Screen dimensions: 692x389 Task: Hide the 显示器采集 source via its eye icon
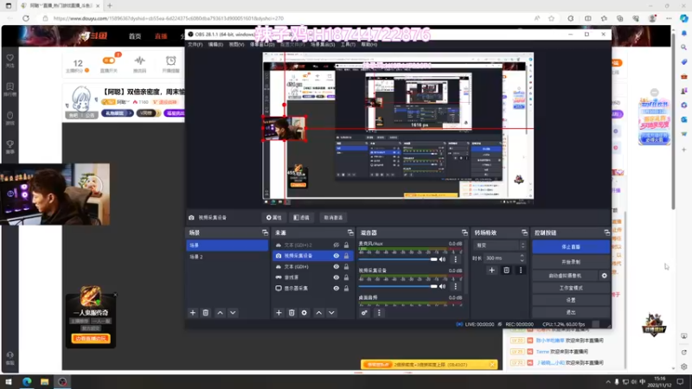336,289
